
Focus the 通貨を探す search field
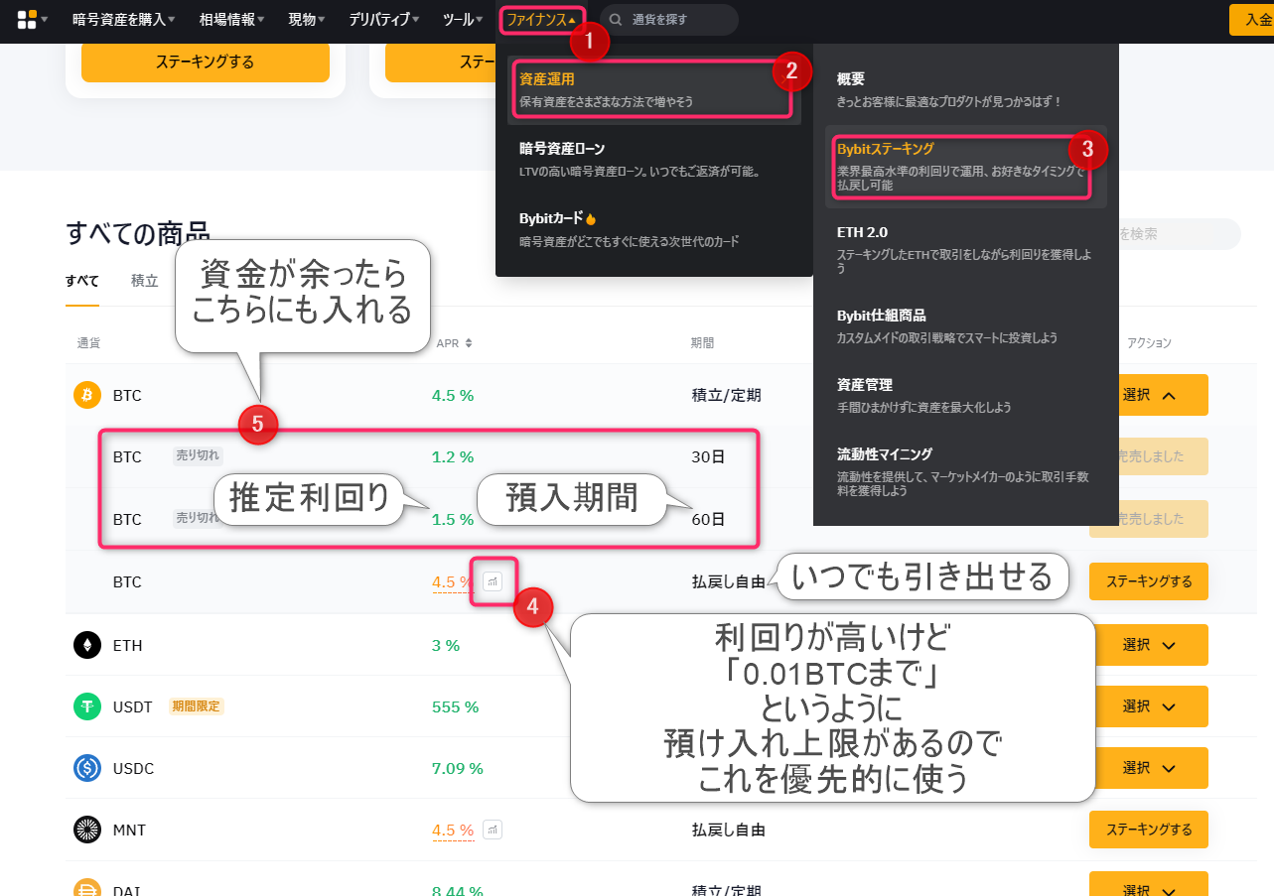point(668,20)
